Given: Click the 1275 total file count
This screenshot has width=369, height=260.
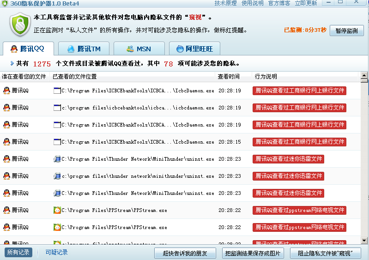Looking at the screenshot, I should (42, 64).
